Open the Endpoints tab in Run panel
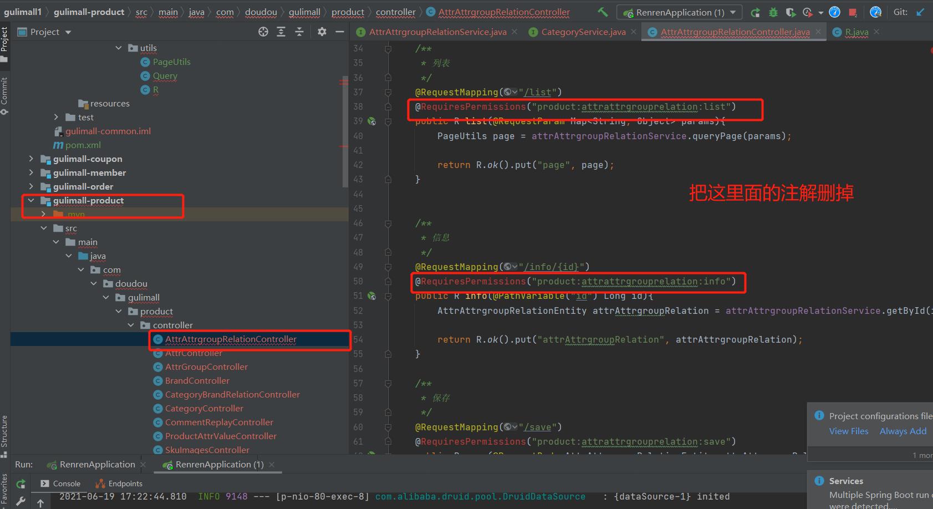 click(x=119, y=483)
